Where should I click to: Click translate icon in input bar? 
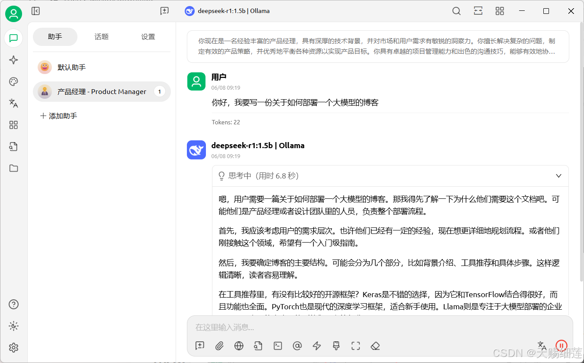point(542,346)
